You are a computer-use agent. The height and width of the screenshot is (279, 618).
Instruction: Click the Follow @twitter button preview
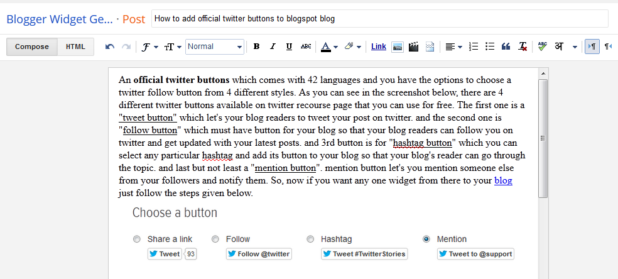tap(259, 254)
